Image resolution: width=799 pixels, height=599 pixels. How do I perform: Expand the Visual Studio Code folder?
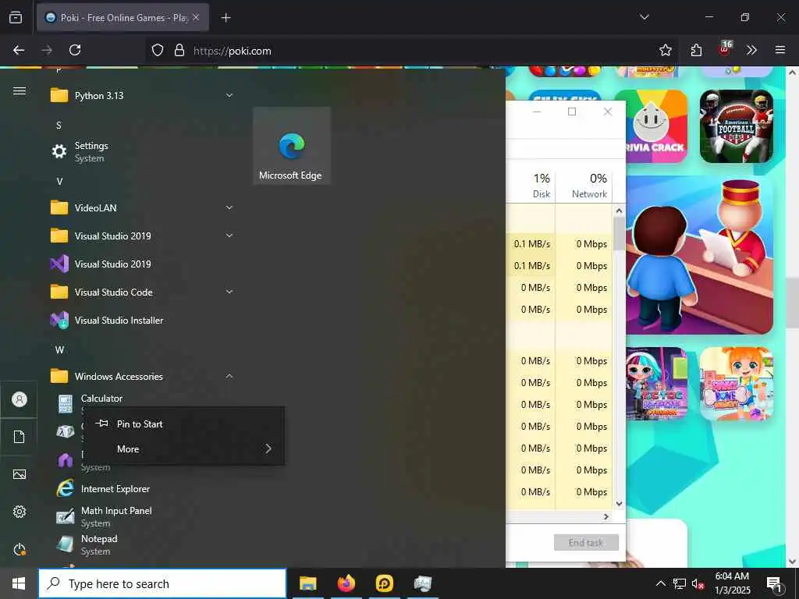(x=143, y=292)
